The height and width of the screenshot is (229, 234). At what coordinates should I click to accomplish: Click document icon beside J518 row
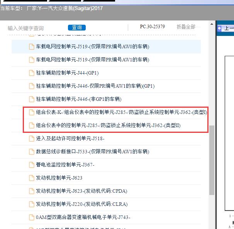(32, 139)
